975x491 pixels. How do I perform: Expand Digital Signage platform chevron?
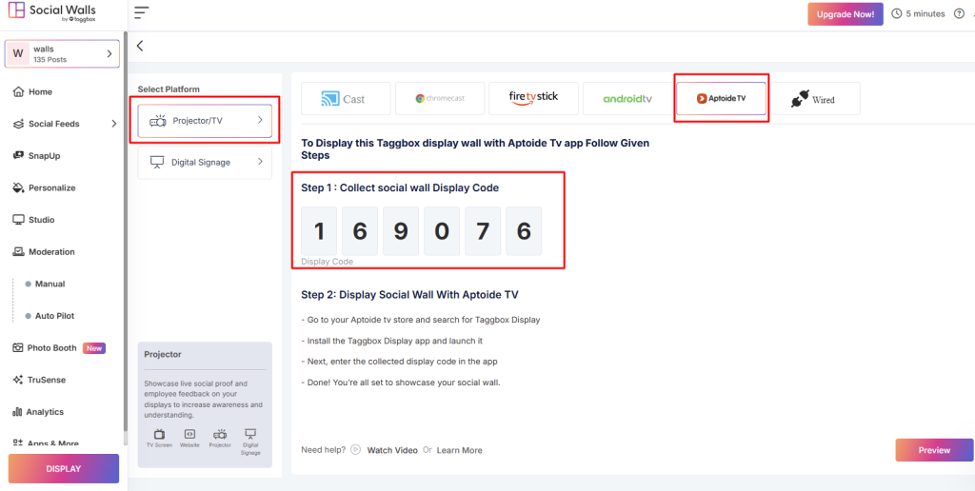point(261,162)
